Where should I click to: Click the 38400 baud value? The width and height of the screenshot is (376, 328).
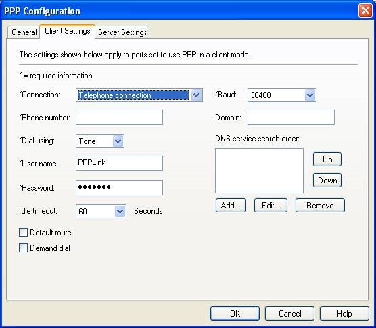coord(260,95)
